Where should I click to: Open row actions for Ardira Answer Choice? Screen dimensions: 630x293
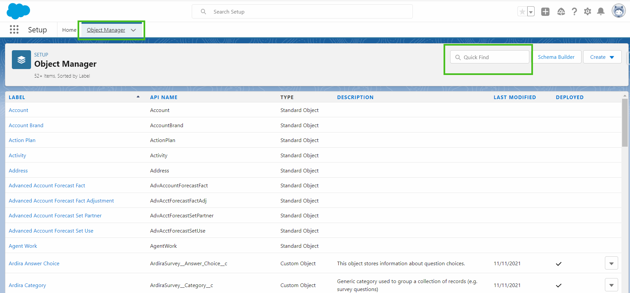pos(611,264)
